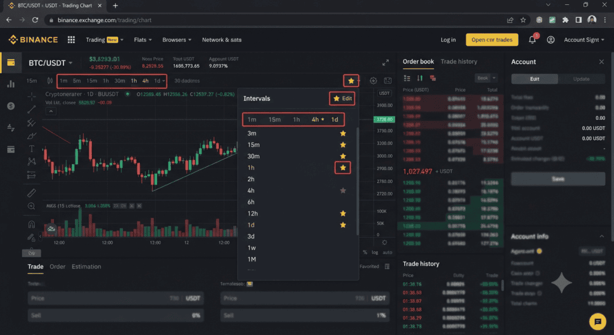Click the favorites star in chart toolbar
The height and width of the screenshot is (335, 614).
pos(351,81)
